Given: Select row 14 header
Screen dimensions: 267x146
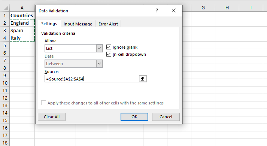Looking at the screenshot, I should (x=5, y=113).
